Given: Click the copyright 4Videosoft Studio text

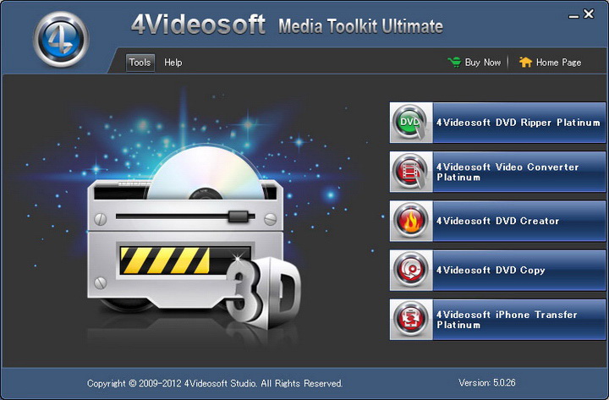Looking at the screenshot, I should pos(215,383).
